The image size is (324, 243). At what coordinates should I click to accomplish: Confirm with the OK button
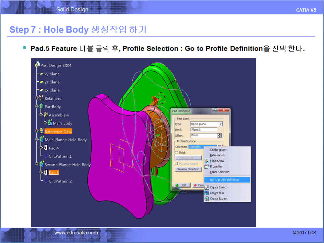(x=182, y=185)
